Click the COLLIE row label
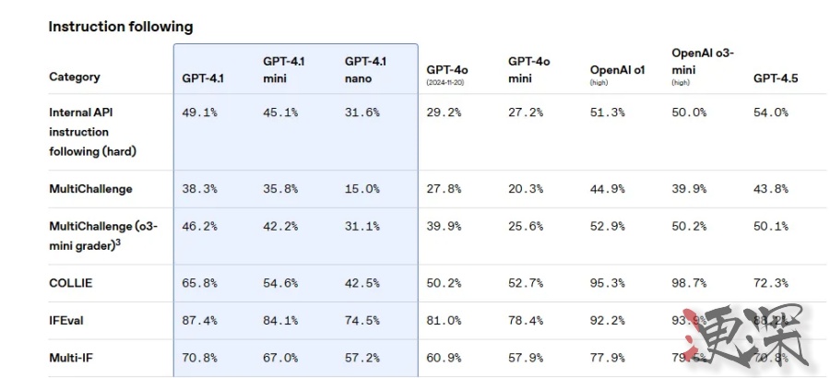830x378 pixels. point(71,283)
